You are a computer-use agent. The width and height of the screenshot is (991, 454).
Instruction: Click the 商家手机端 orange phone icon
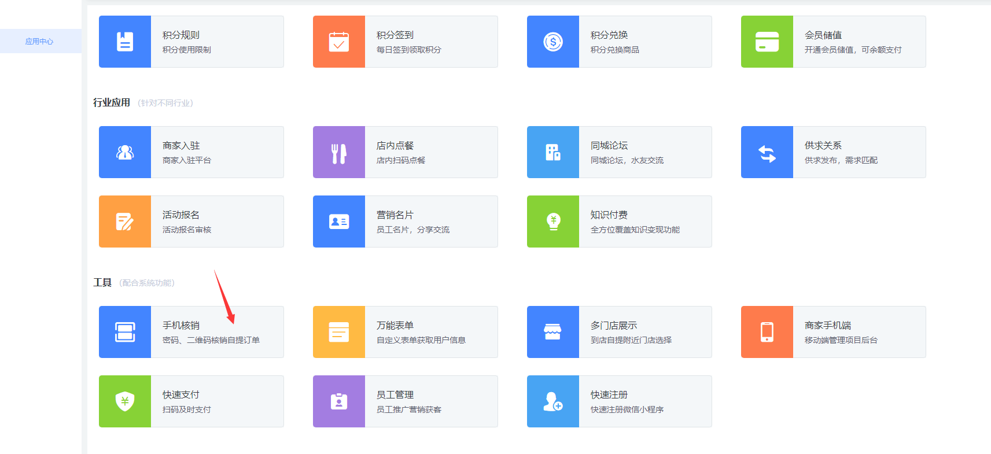tap(767, 332)
